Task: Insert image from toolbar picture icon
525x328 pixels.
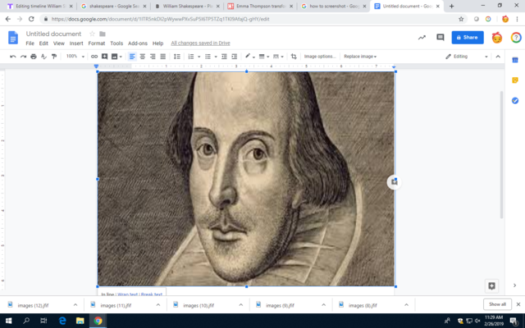Action: tap(115, 57)
